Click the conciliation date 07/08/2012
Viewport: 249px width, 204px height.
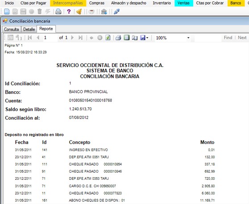tap(79, 118)
